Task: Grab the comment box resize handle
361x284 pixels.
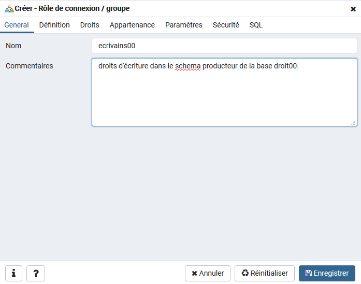Action: (353, 123)
